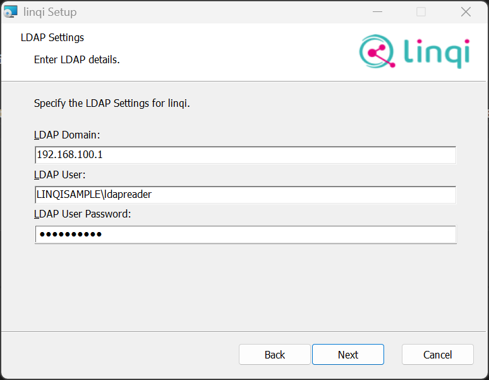
Task: Click the 'LDAP Settings' heading
Action: pos(52,38)
